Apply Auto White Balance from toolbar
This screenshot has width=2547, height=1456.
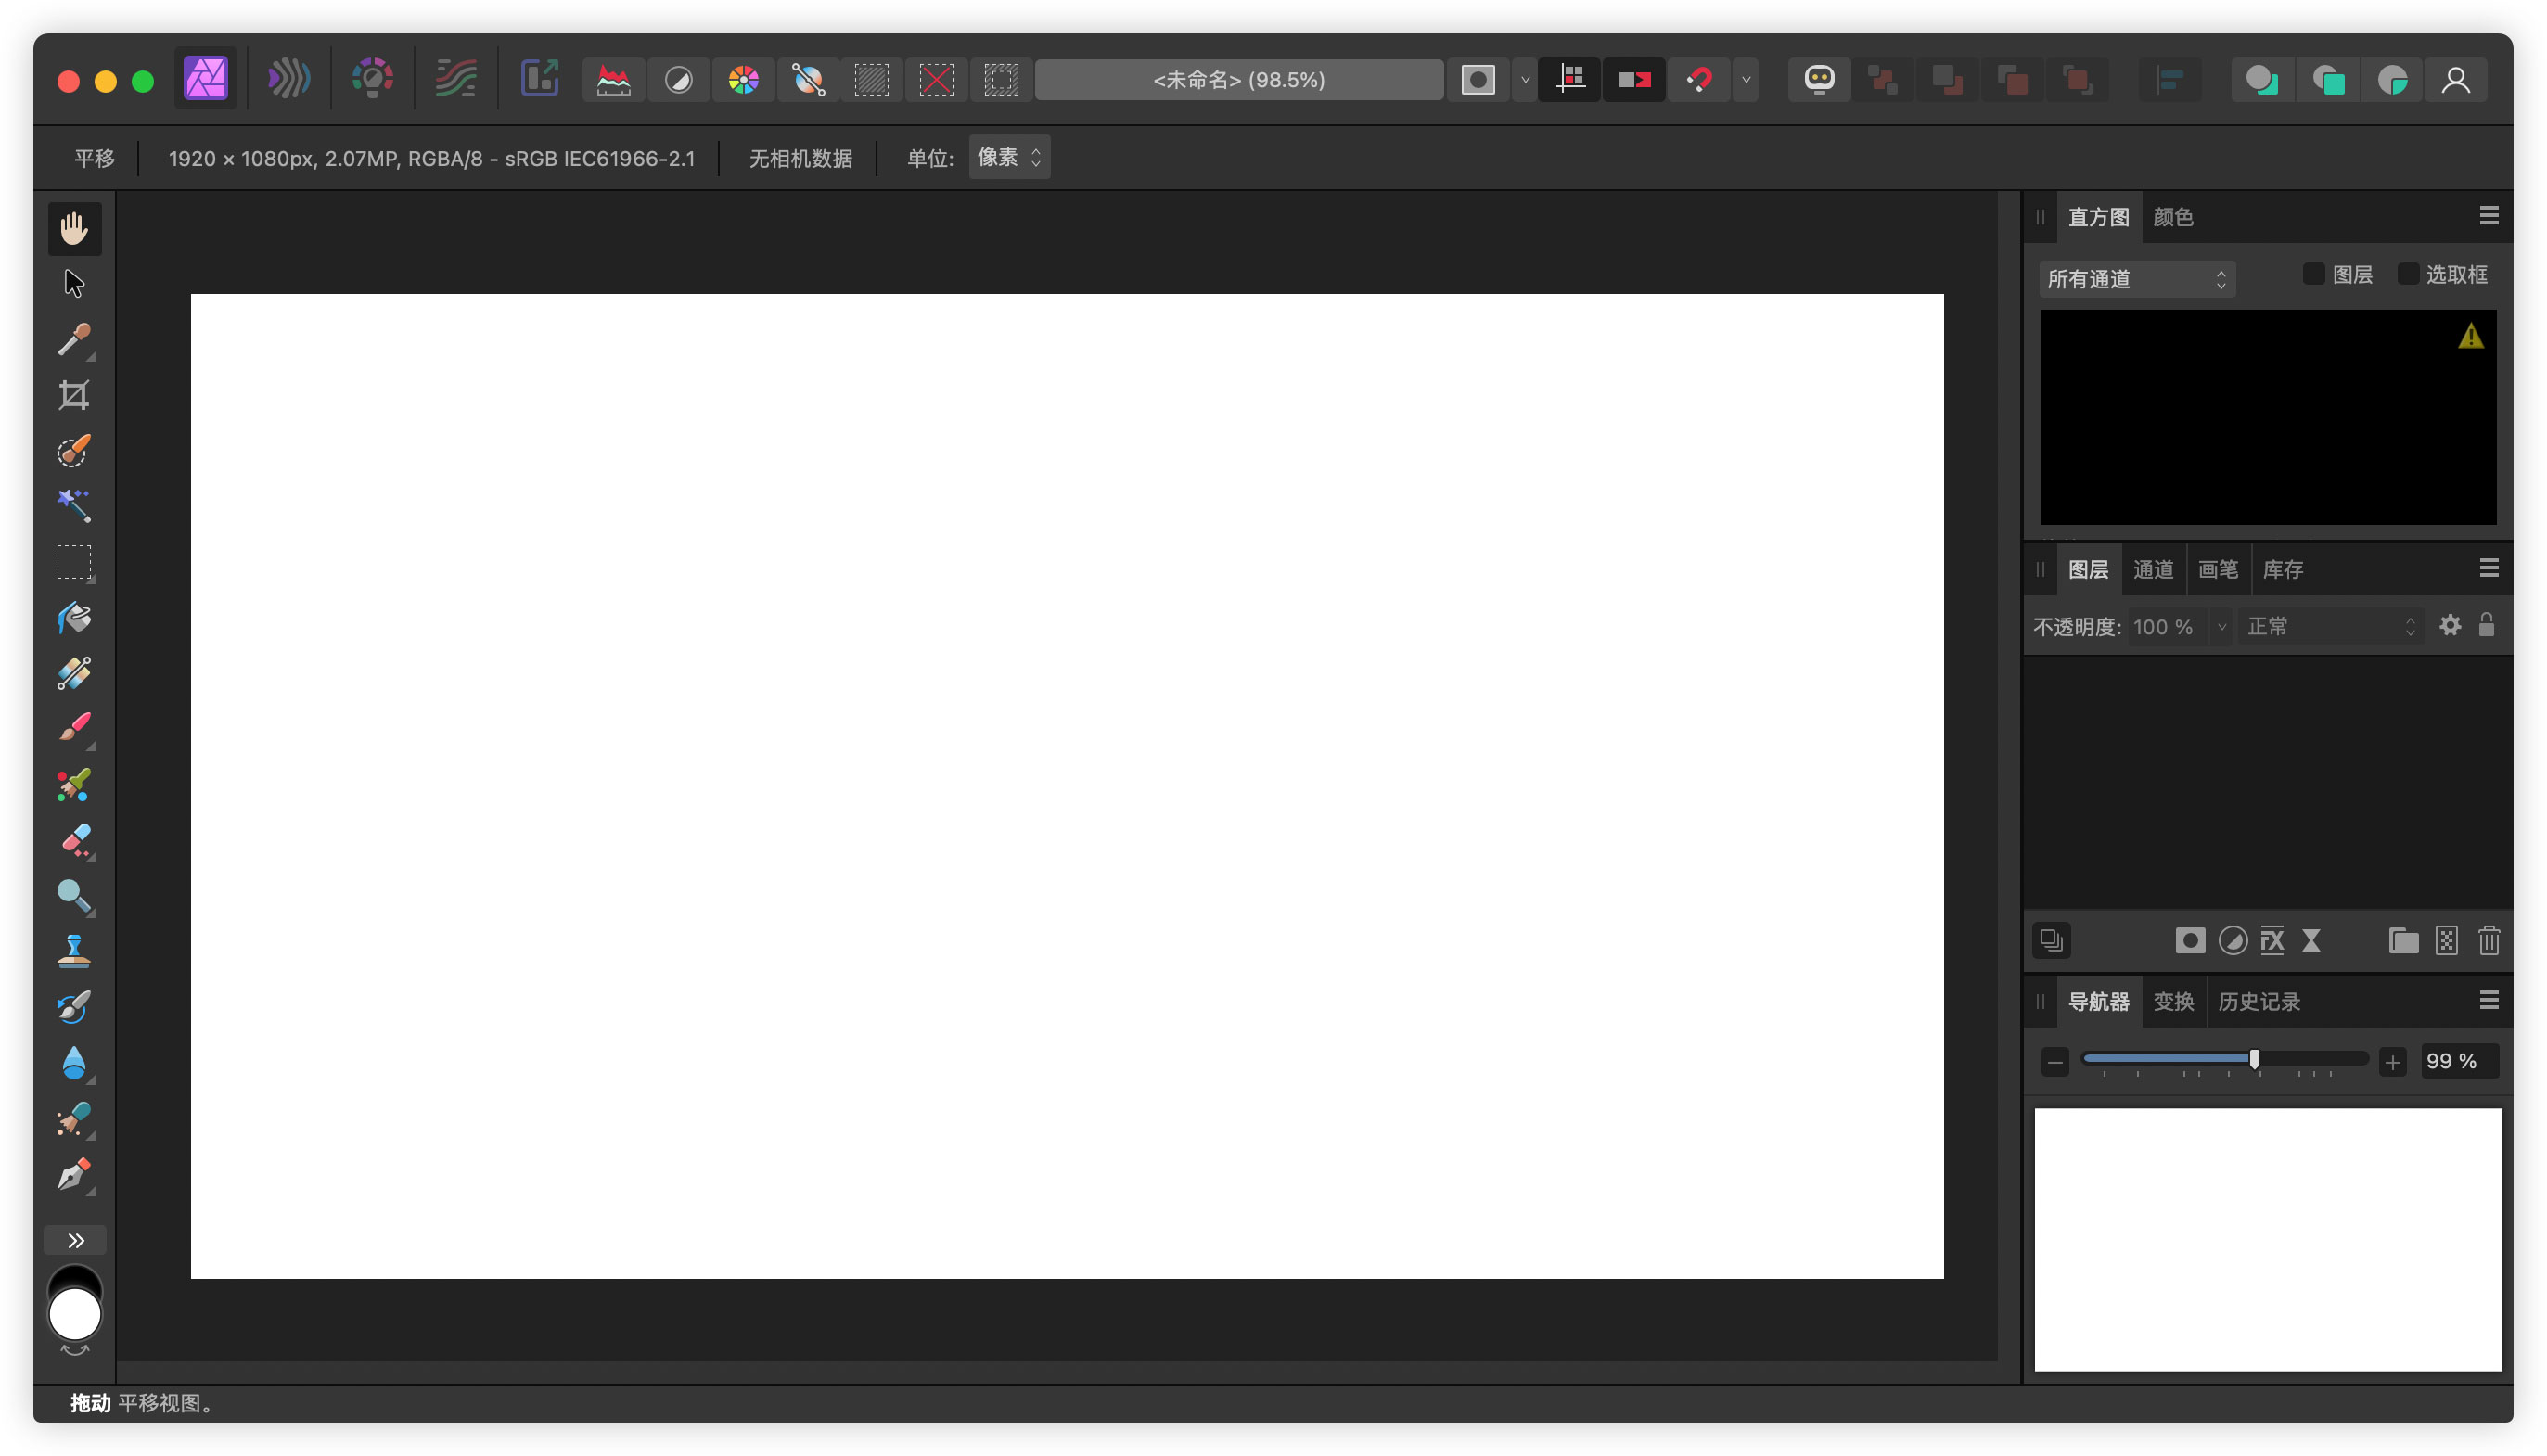click(x=809, y=80)
